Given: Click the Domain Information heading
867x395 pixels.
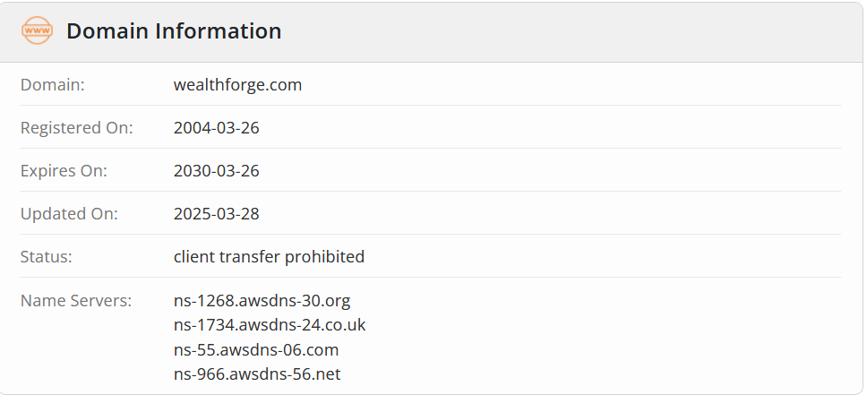Looking at the screenshot, I should (174, 31).
